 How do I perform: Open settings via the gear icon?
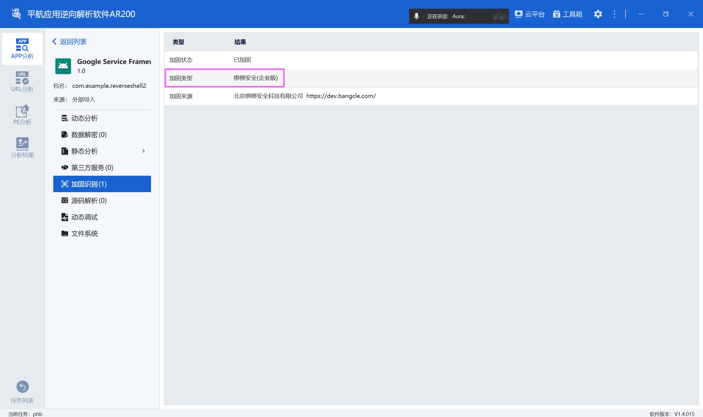tap(598, 14)
